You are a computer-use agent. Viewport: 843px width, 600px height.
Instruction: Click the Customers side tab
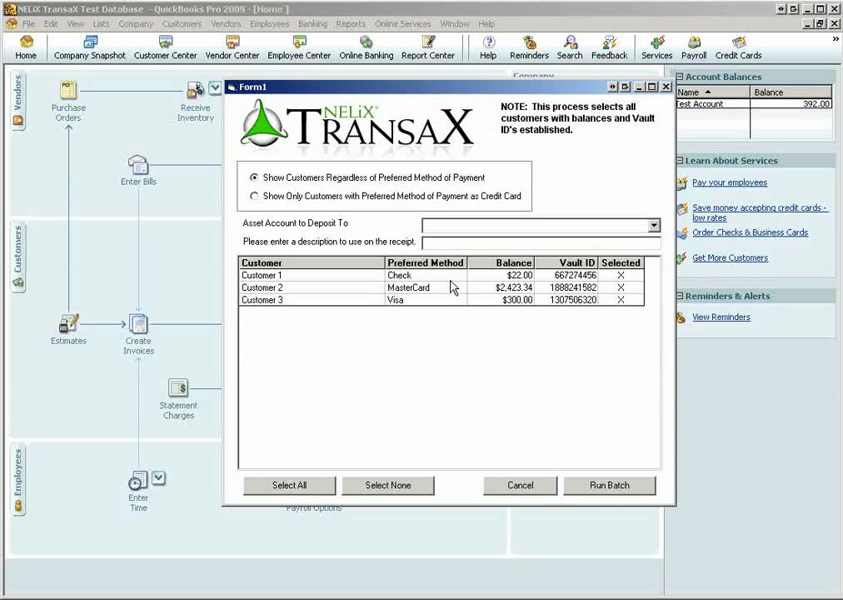[18, 257]
